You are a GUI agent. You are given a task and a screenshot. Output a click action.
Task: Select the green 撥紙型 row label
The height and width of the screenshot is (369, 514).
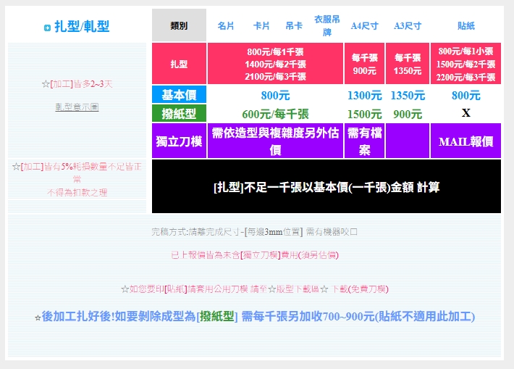179,114
